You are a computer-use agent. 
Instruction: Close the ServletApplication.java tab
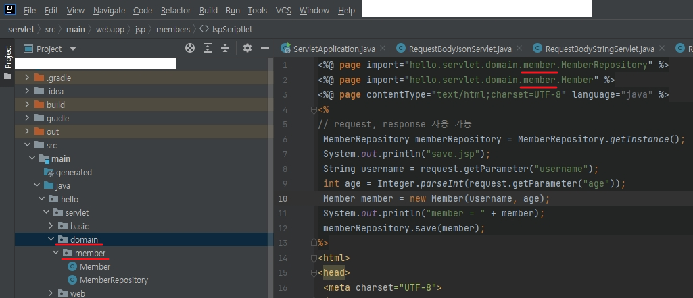[383, 49]
